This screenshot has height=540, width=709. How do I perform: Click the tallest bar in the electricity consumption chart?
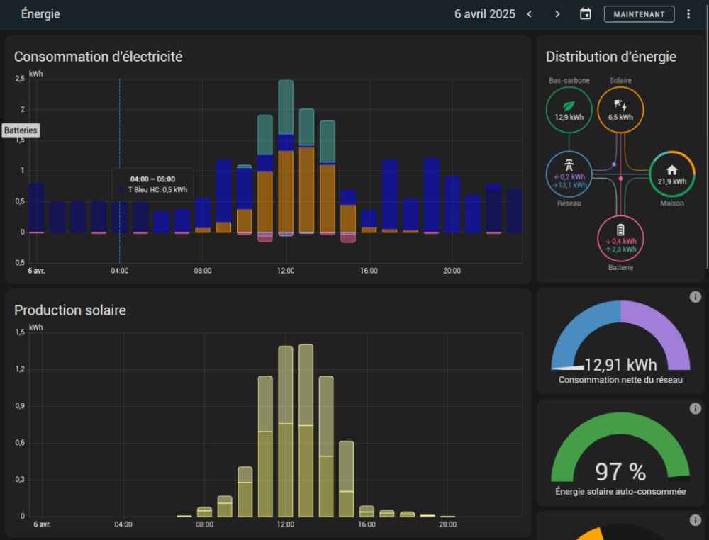click(286, 156)
